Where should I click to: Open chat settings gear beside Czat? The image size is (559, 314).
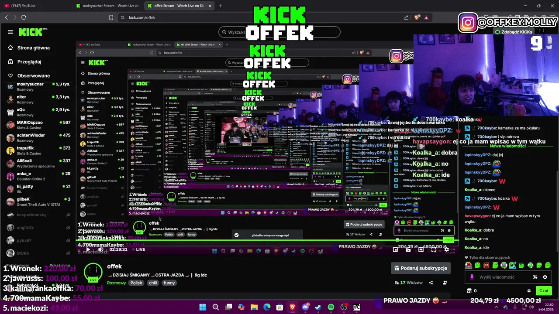point(529,290)
